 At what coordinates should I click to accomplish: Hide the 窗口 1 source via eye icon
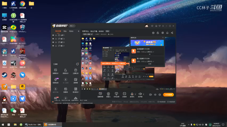53,46
